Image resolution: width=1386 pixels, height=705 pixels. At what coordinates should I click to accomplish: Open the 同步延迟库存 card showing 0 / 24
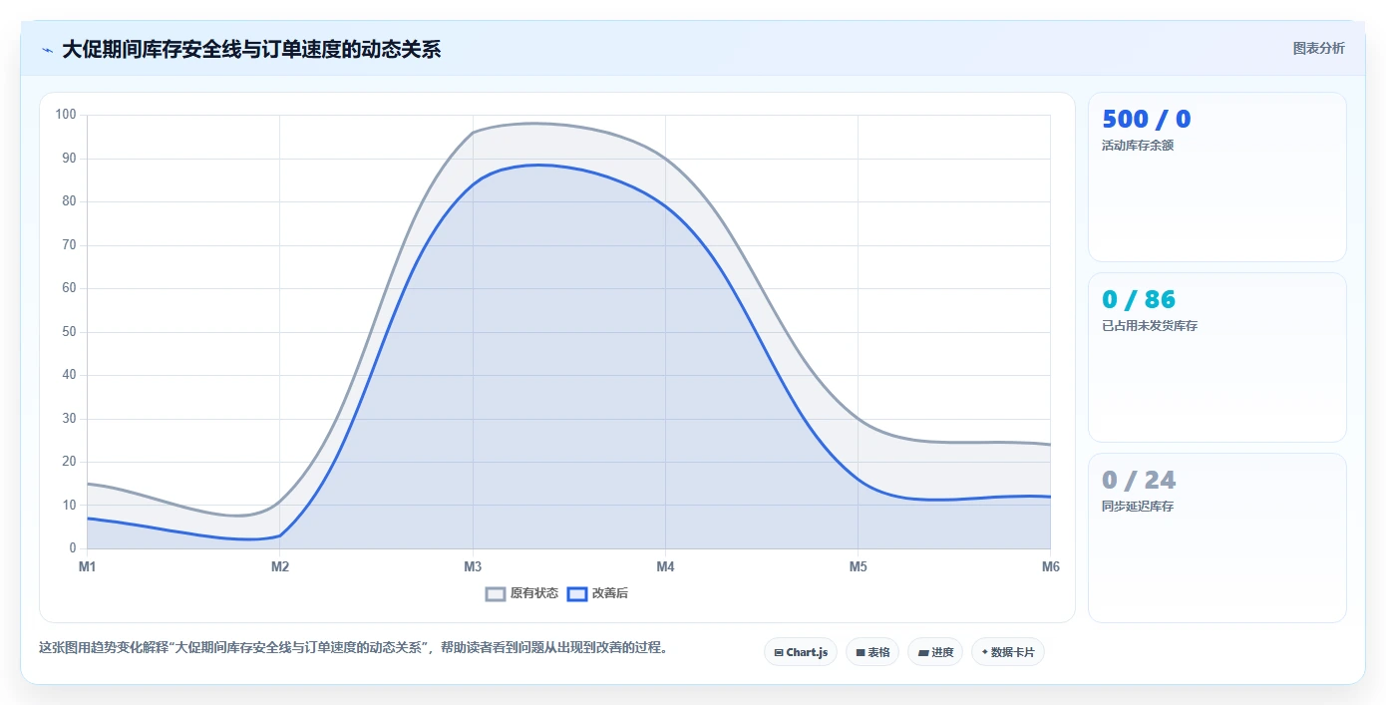pyautogui.click(x=1217, y=538)
